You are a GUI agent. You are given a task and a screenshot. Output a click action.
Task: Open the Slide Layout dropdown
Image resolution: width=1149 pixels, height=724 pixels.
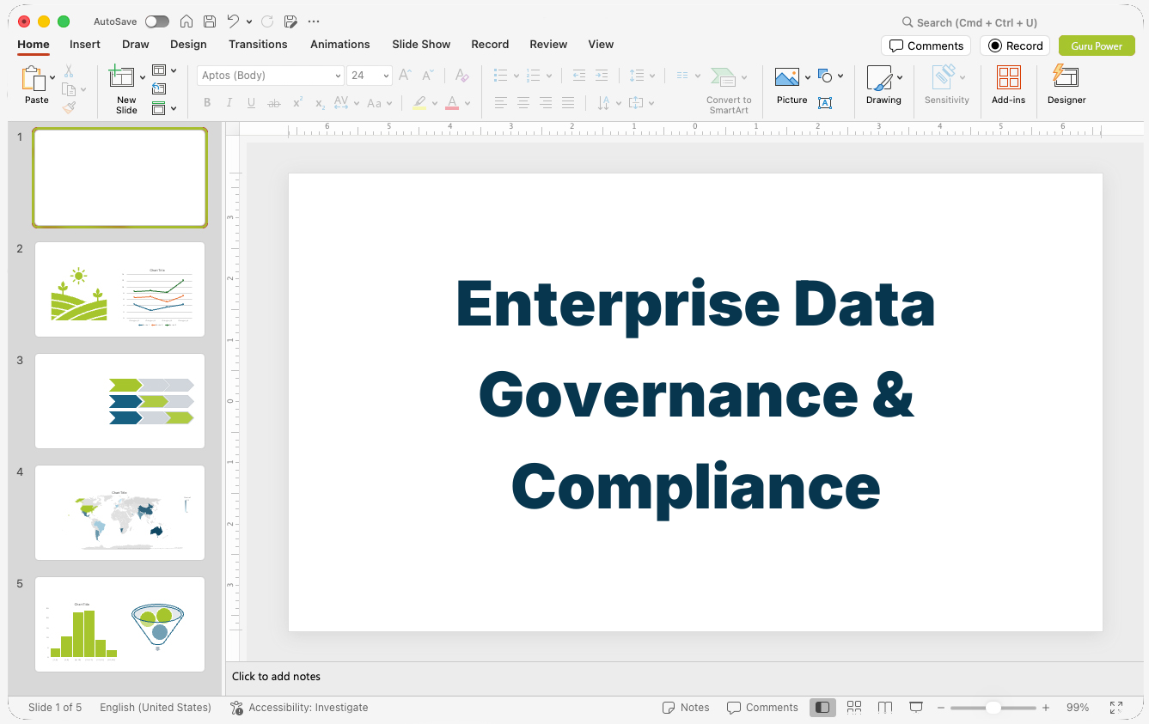click(x=164, y=70)
